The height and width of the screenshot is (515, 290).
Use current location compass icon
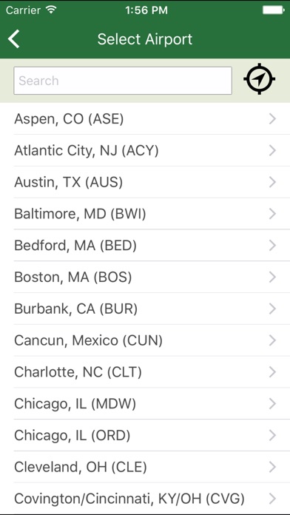[260, 79]
